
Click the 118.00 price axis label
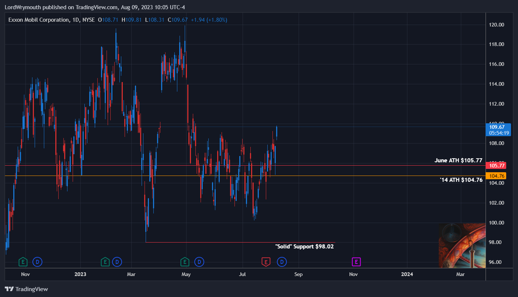[496, 45]
